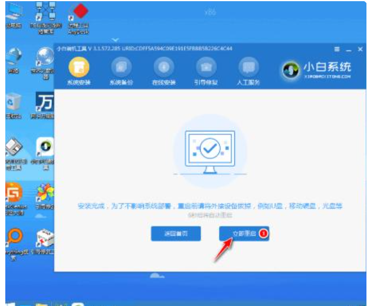The width and height of the screenshot is (370, 306).
Task: Switch to the 系统备份 tab
Action: (x=122, y=71)
